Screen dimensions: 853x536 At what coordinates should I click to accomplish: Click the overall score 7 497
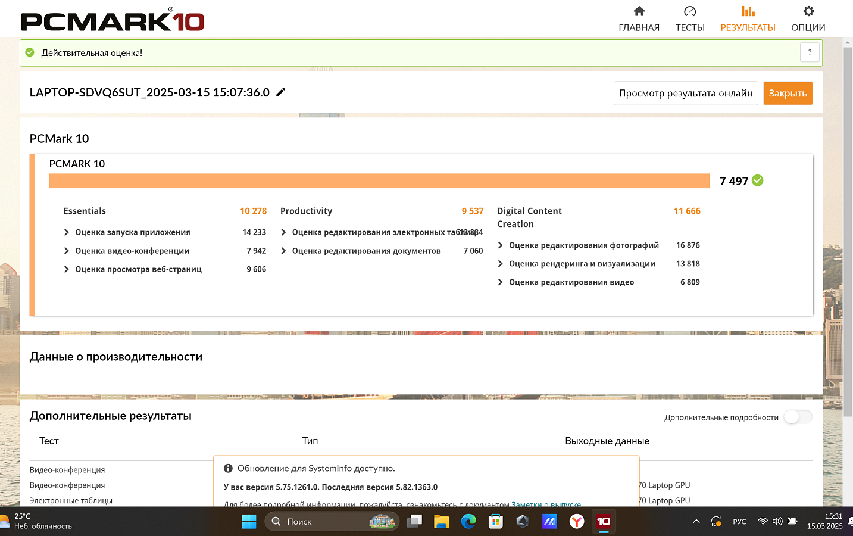[733, 181]
